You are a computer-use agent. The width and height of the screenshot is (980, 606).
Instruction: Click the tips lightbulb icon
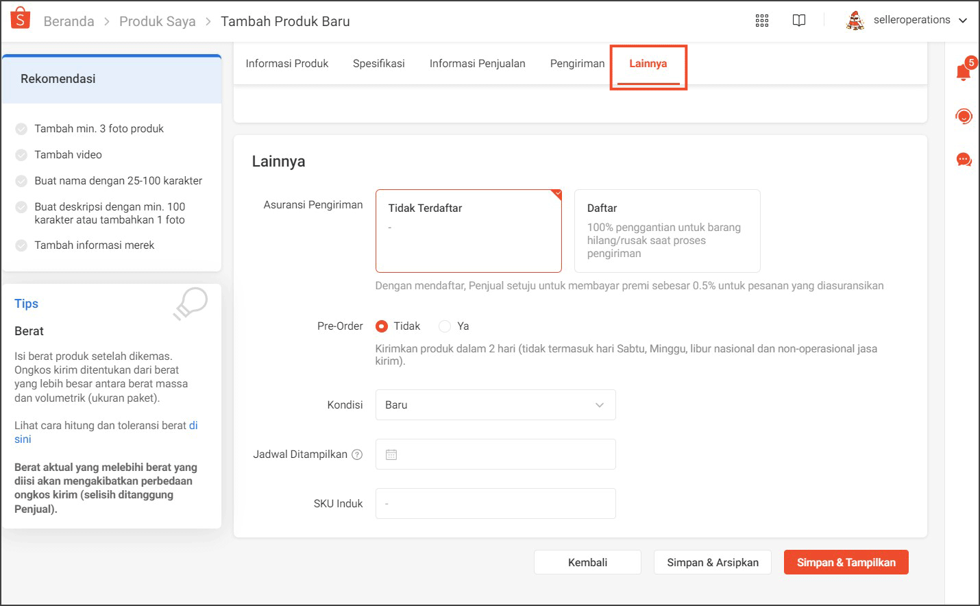click(190, 304)
